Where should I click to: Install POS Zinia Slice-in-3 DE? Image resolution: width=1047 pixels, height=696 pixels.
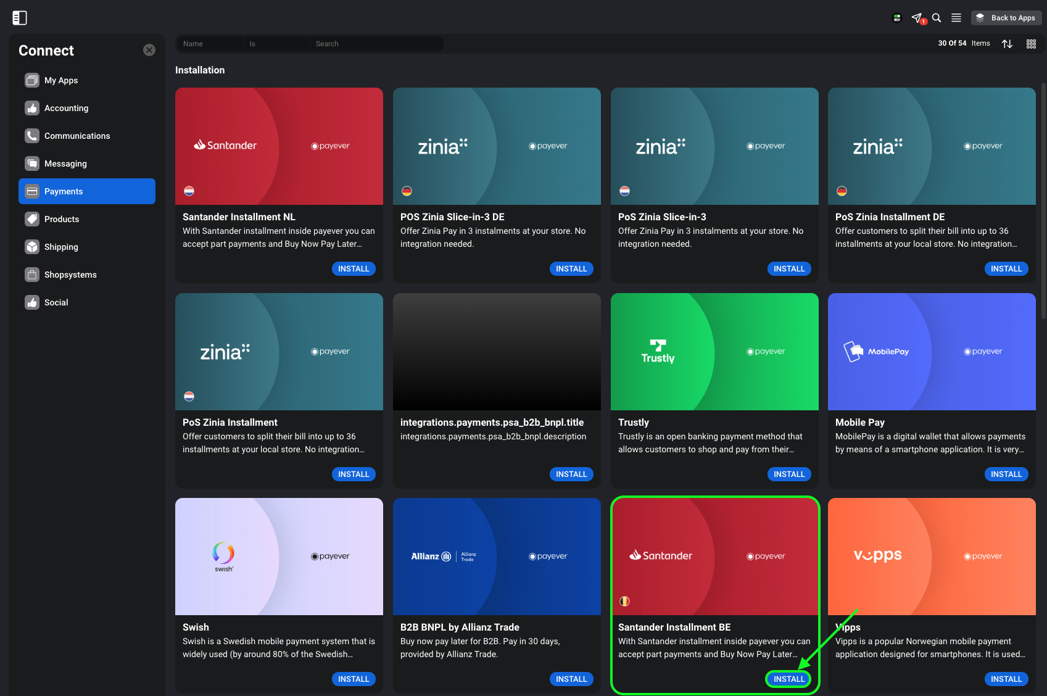tap(571, 269)
